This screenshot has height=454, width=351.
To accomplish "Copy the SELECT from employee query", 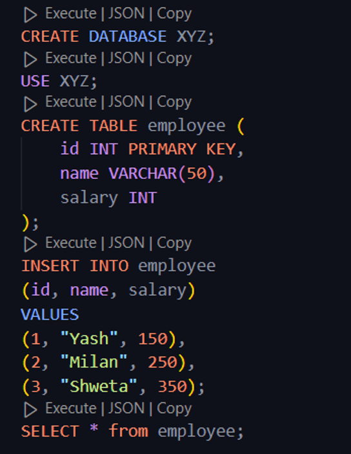I will pos(174,409).
